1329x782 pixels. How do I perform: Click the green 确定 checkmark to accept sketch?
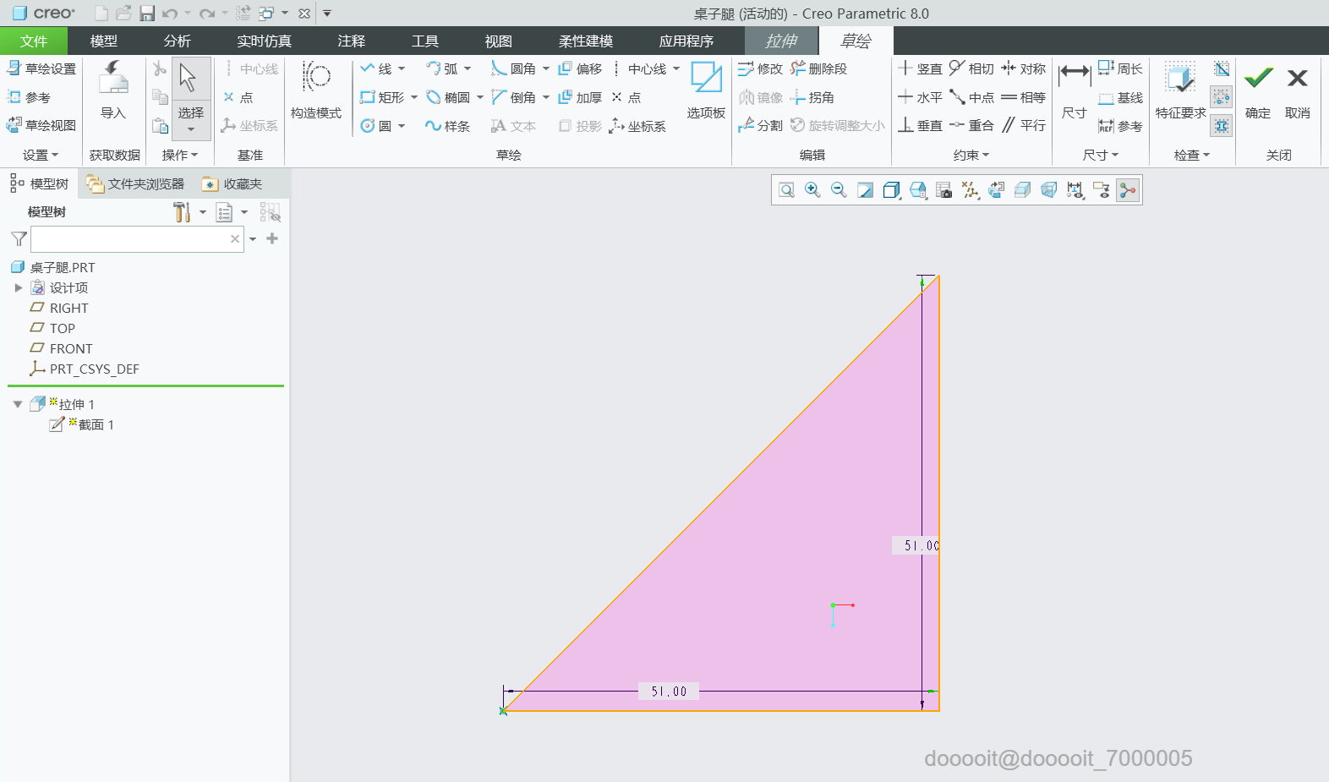tap(1258, 90)
